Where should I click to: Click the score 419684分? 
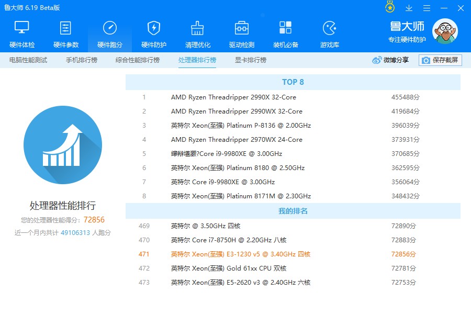coord(406,111)
